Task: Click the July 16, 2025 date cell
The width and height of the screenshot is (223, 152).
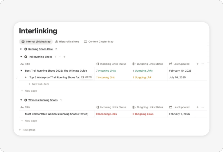Action: coord(181,77)
